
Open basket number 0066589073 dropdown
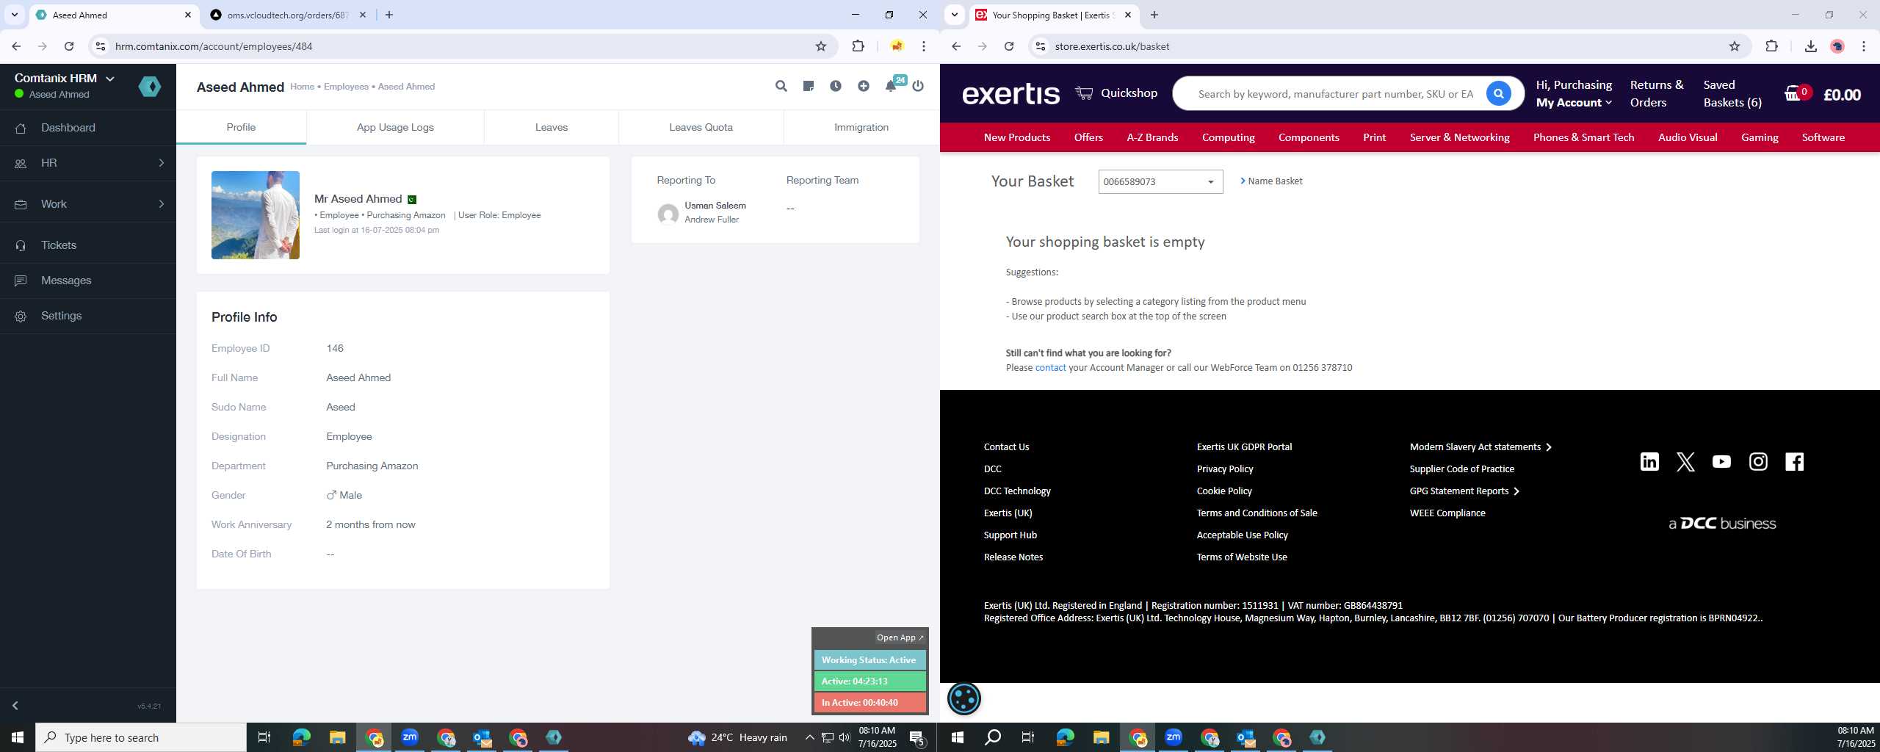point(1160,181)
